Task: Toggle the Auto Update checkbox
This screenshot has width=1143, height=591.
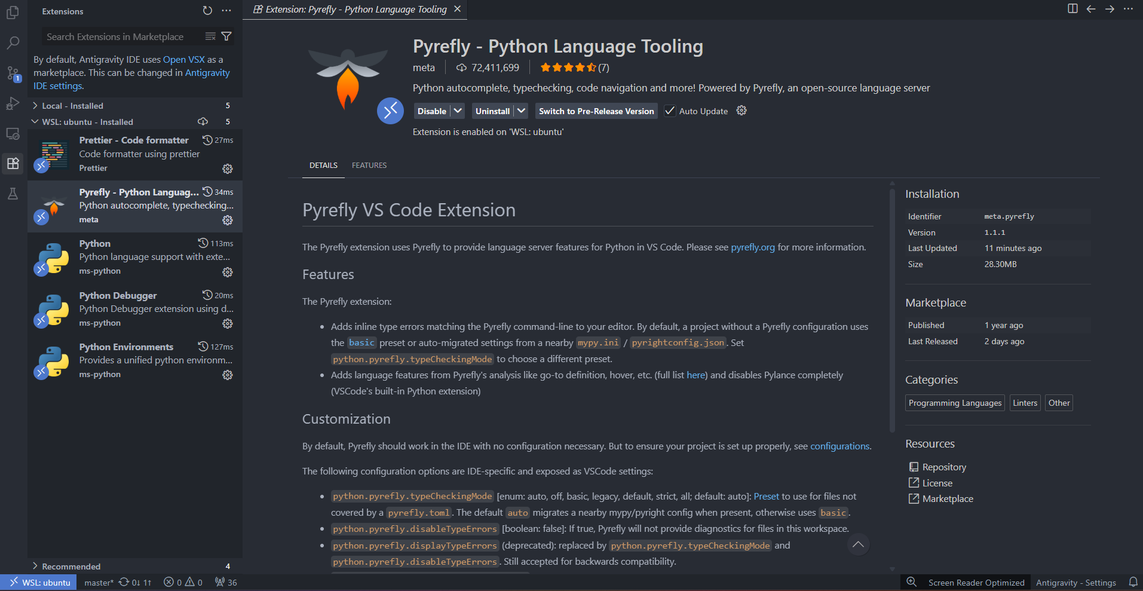Action: coord(670,111)
